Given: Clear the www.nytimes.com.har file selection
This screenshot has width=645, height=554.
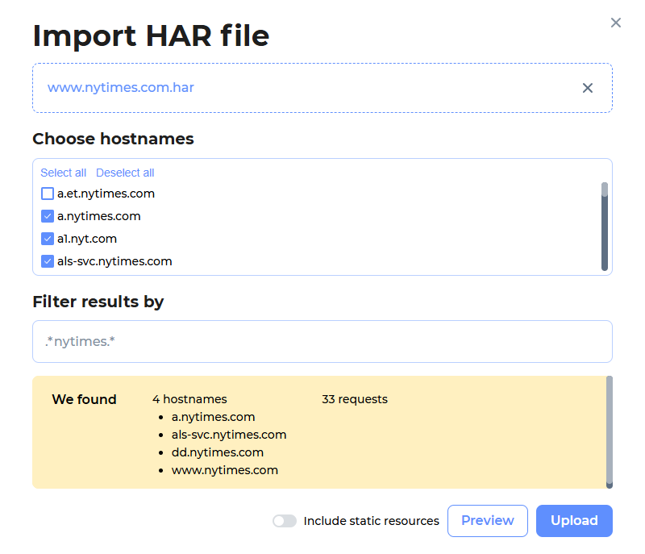Looking at the screenshot, I should 588,88.
